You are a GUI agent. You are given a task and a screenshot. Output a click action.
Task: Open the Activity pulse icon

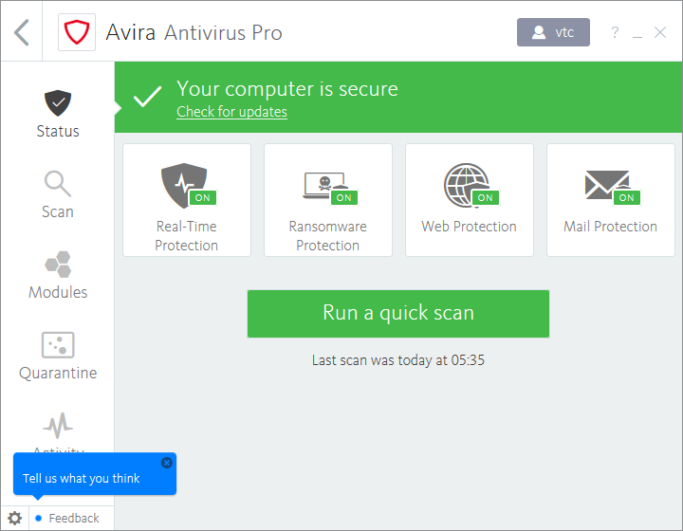58,424
